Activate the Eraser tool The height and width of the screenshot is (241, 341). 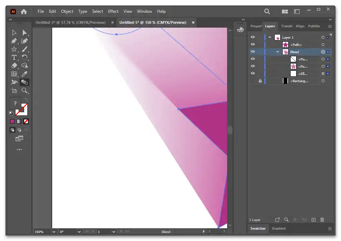[14, 66]
